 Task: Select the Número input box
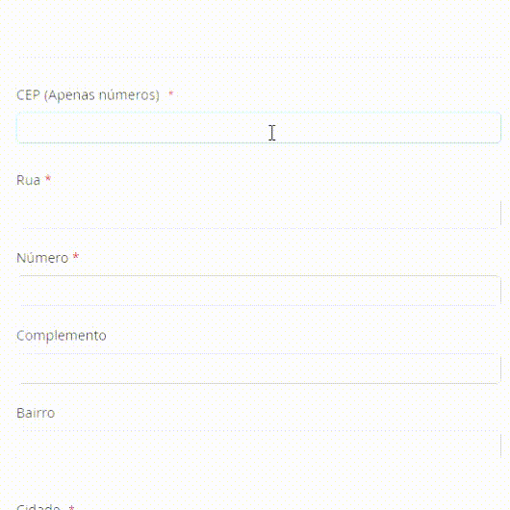(x=259, y=291)
